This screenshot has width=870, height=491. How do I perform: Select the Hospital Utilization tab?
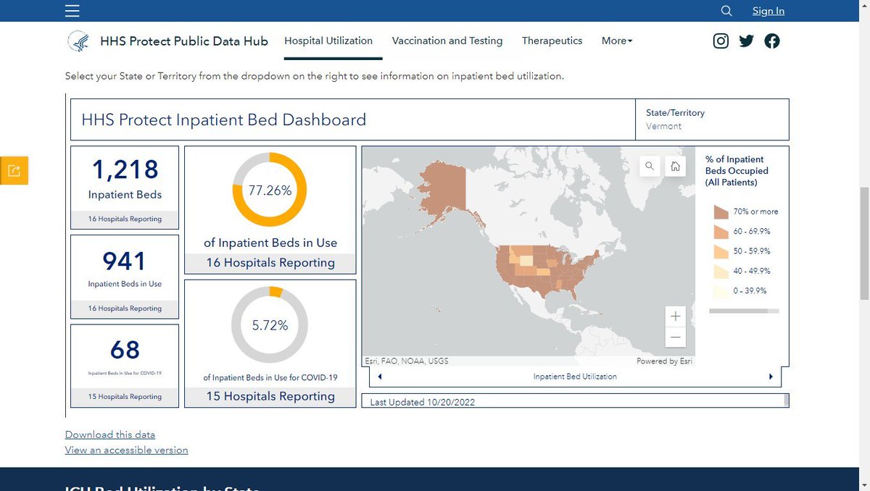coord(328,41)
